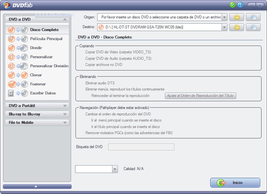Viewport: 267px width, 194px height.
Task: Click Ajuste al Orden de Reproducción del Título
Action: [x=201, y=96]
